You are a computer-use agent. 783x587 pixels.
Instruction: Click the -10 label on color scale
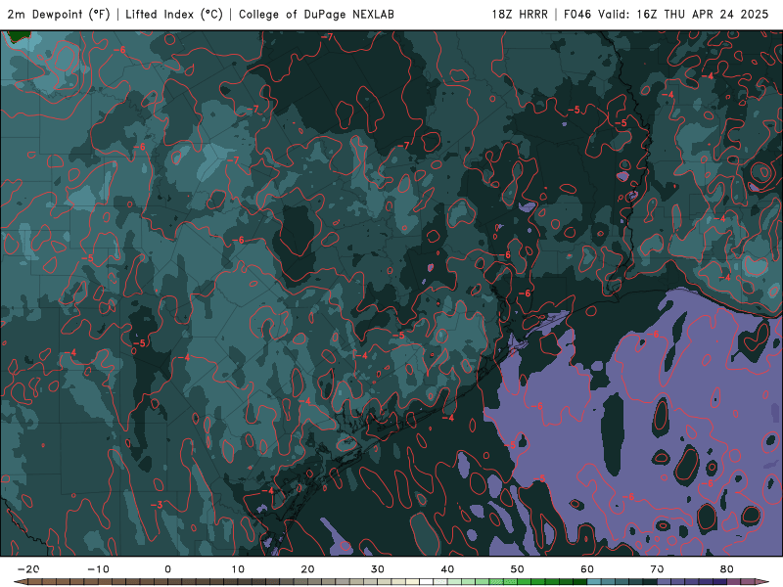pos(98,569)
